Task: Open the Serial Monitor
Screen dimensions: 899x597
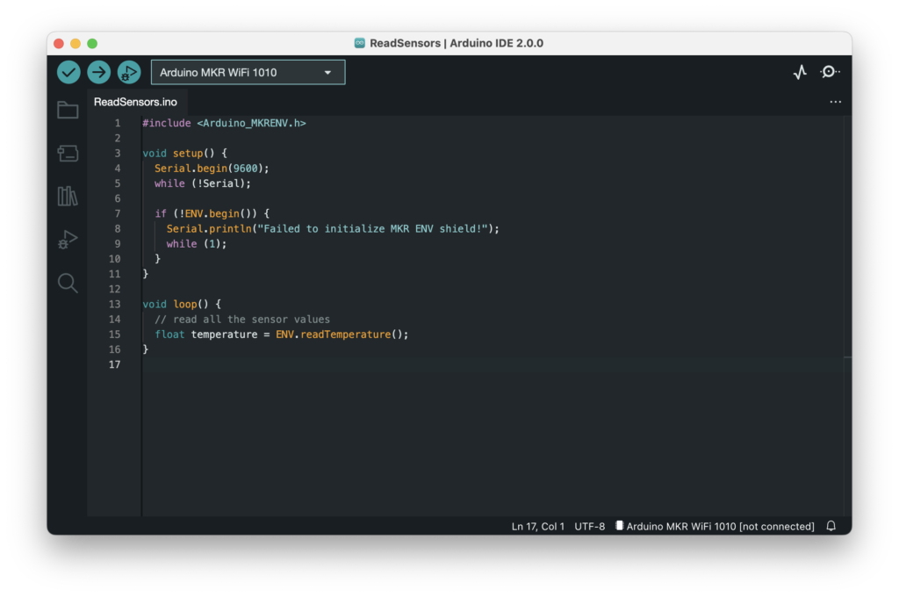Action: tap(830, 72)
